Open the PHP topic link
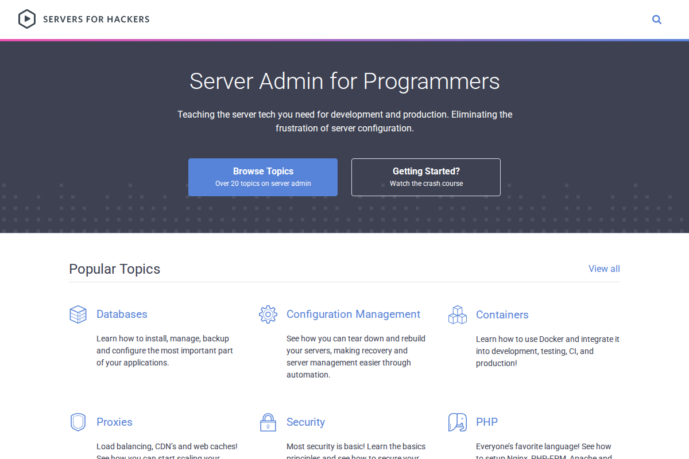The height and width of the screenshot is (459, 689). coord(486,422)
